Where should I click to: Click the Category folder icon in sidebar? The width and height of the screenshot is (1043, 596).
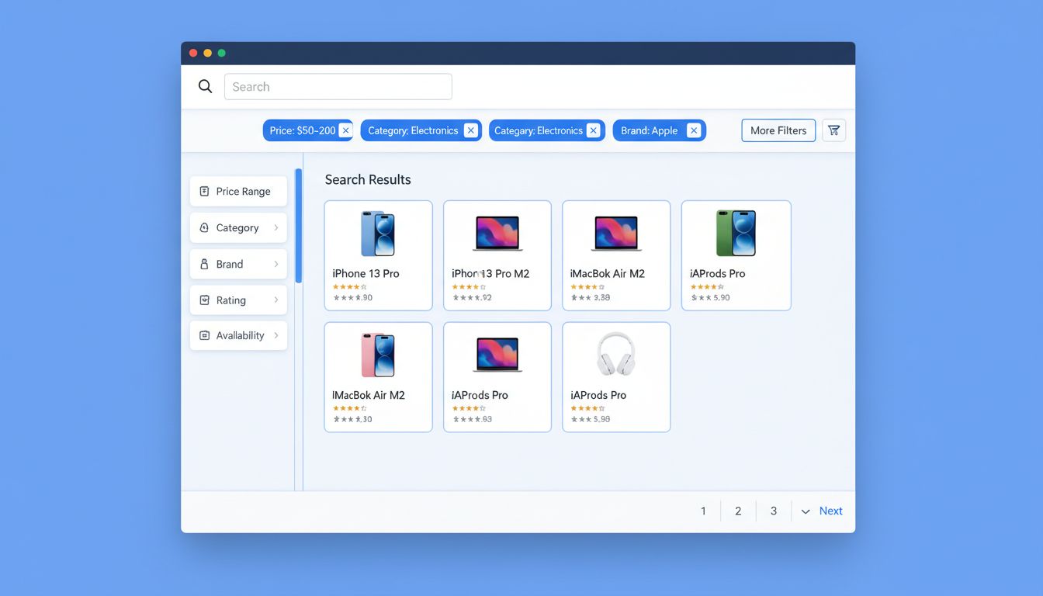[203, 227]
